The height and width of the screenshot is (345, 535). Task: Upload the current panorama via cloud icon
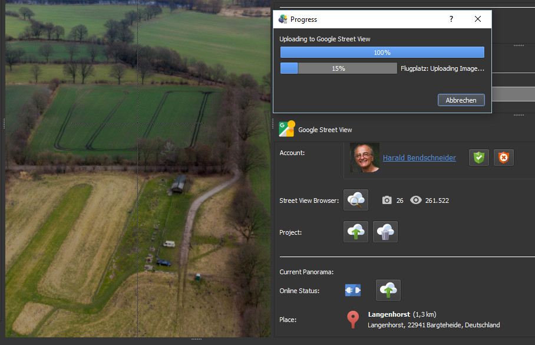coord(388,290)
